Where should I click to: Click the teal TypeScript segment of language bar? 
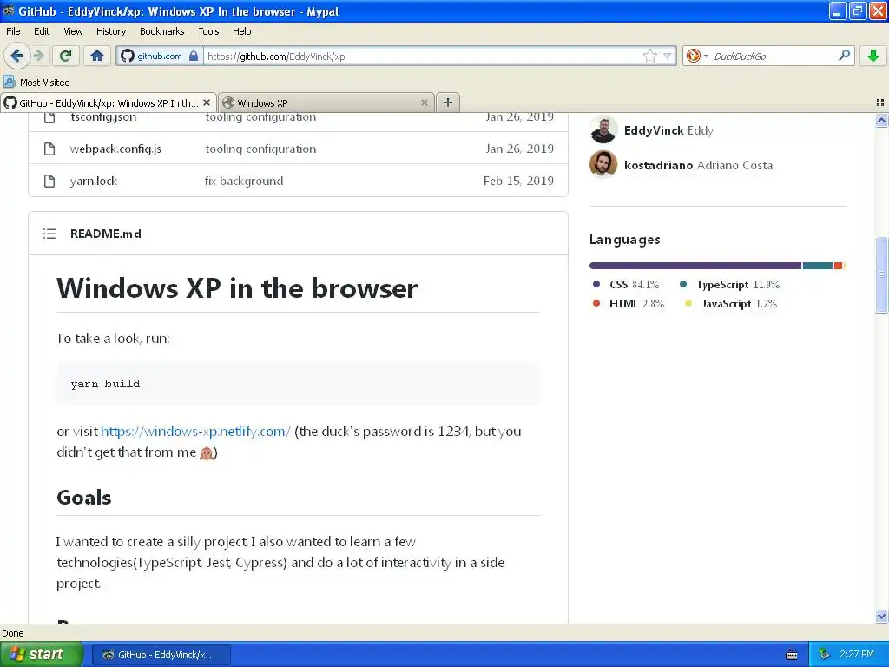(818, 266)
